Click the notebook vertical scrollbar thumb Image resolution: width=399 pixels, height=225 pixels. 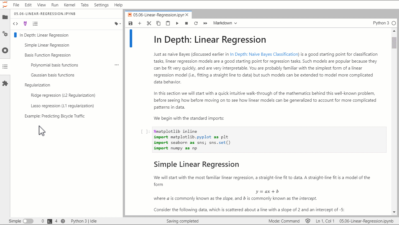click(x=394, y=42)
